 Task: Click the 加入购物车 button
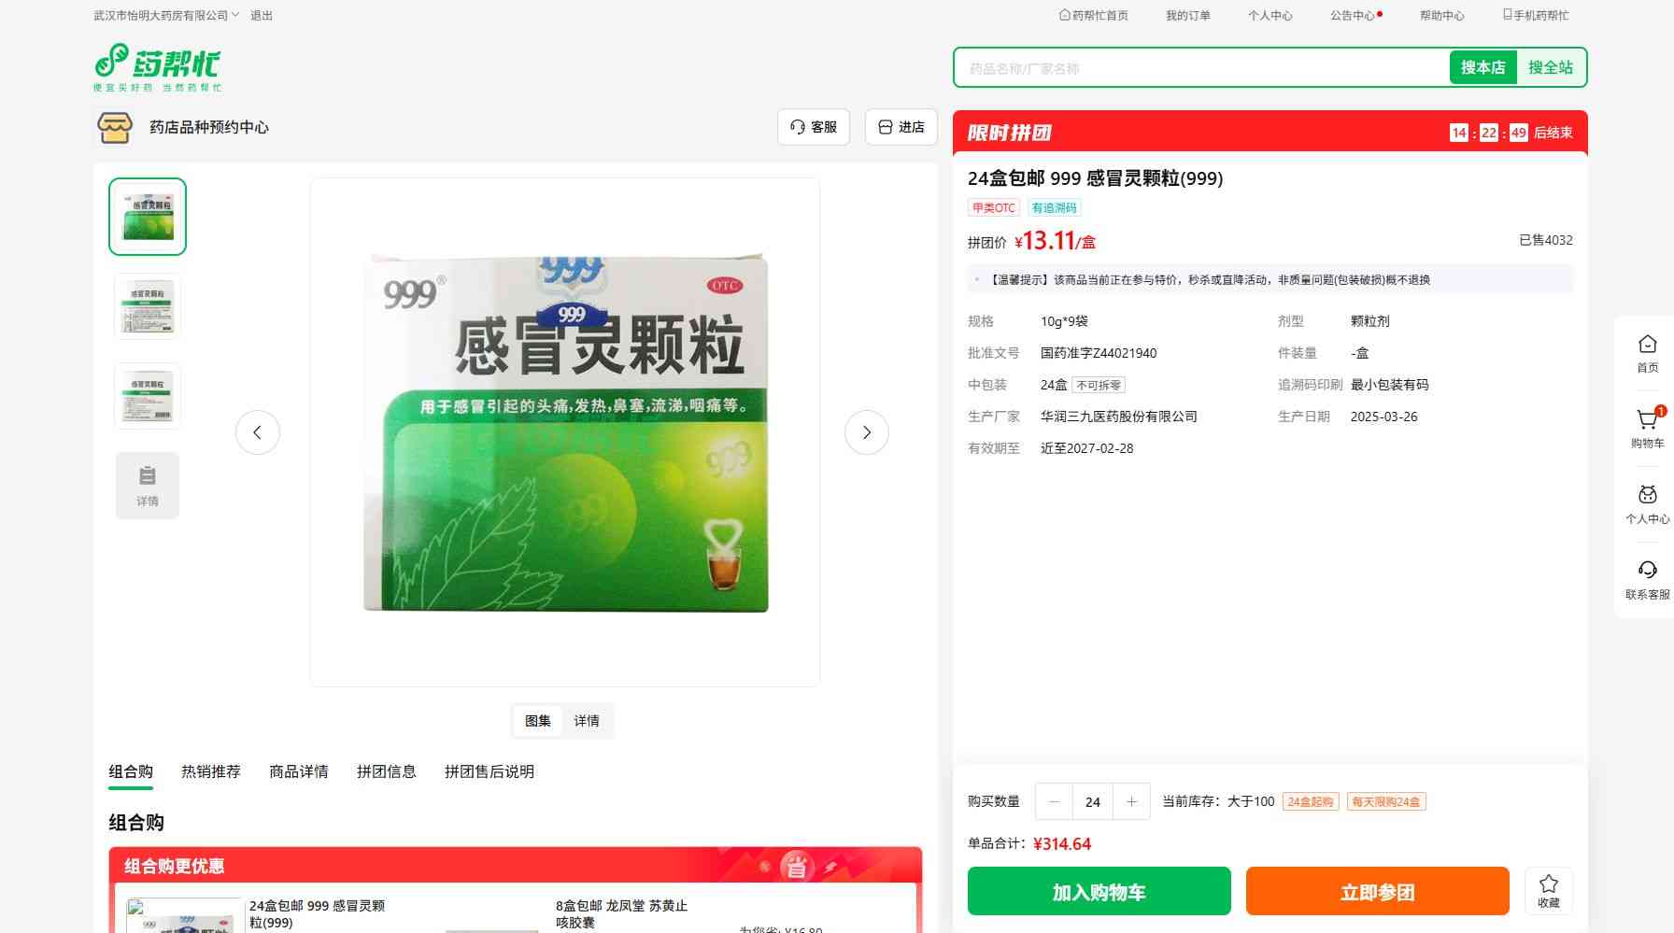[1099, 891]
